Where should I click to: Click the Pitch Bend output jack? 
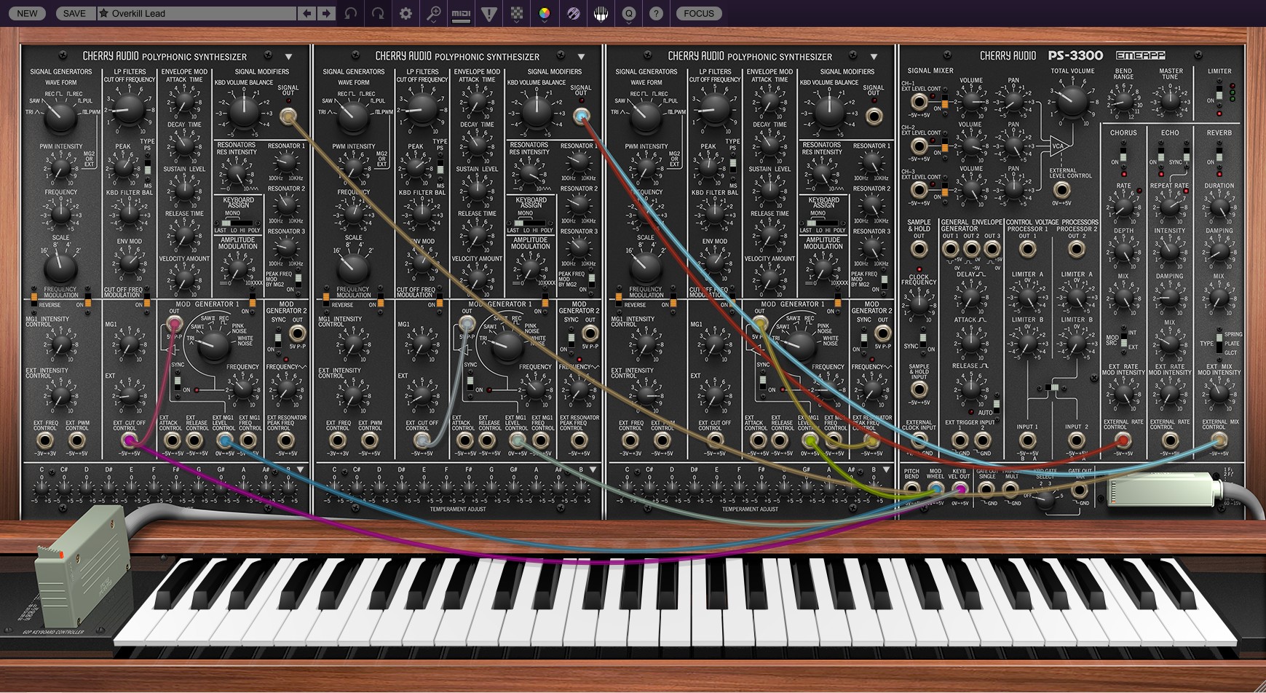tap(911, 489)
